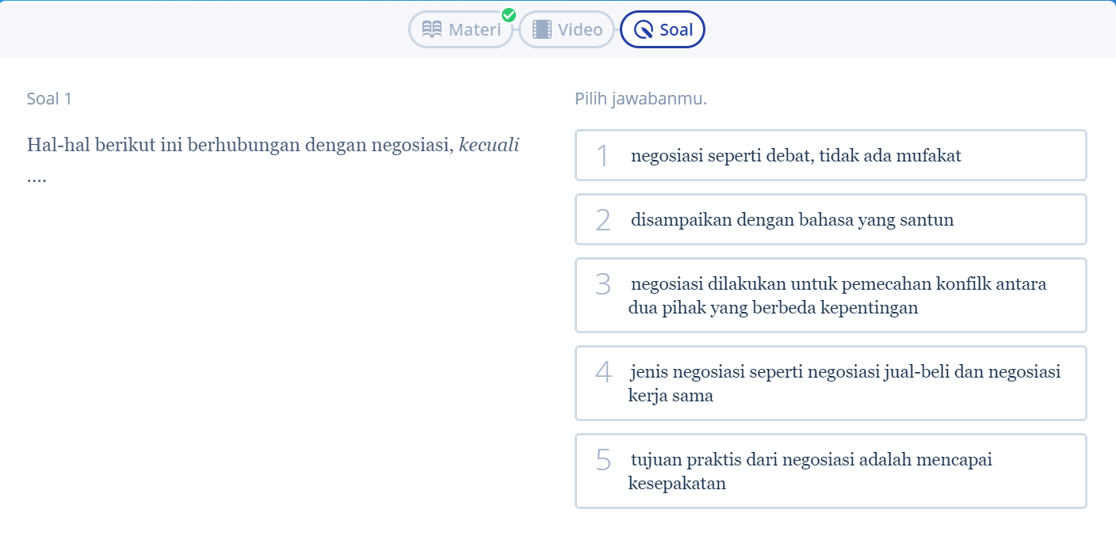This screenshot has height=547, width=1116.
Task: Select answer 'disampaikan dengan bahasa yang santun'
Action: coord(831,219)
